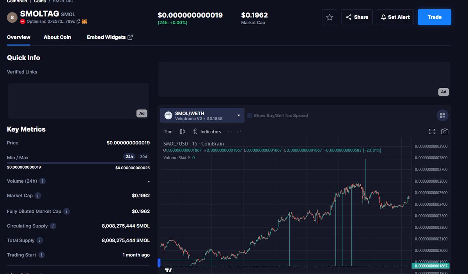Screen dimensions: 468x274
Task: Switch to the Overview tab
Action: tap(19, 37)
